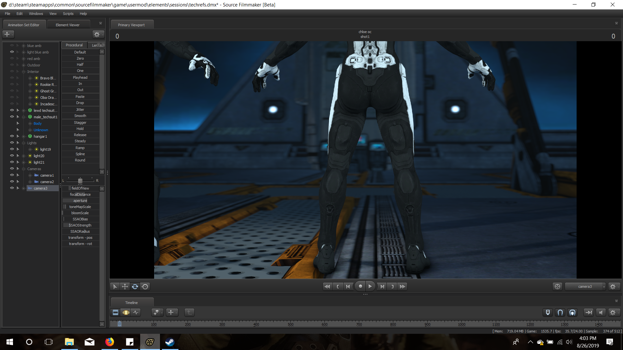This screenshot has width=623, height=350.
Task: Switch to the Element Viewer tab
Action: [x=67, y=25]
